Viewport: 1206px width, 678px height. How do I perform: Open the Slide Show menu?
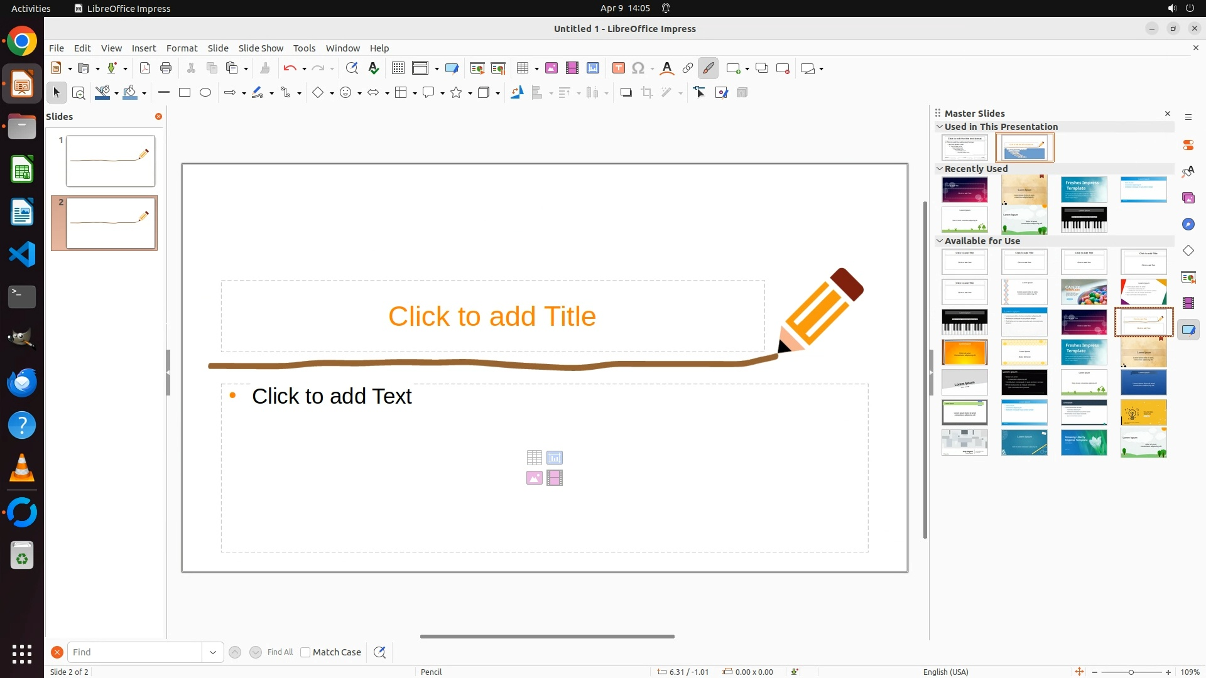click(x=261, y=48)
